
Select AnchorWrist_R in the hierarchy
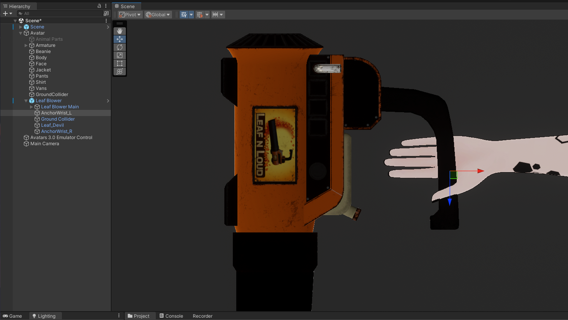point(57,131)
